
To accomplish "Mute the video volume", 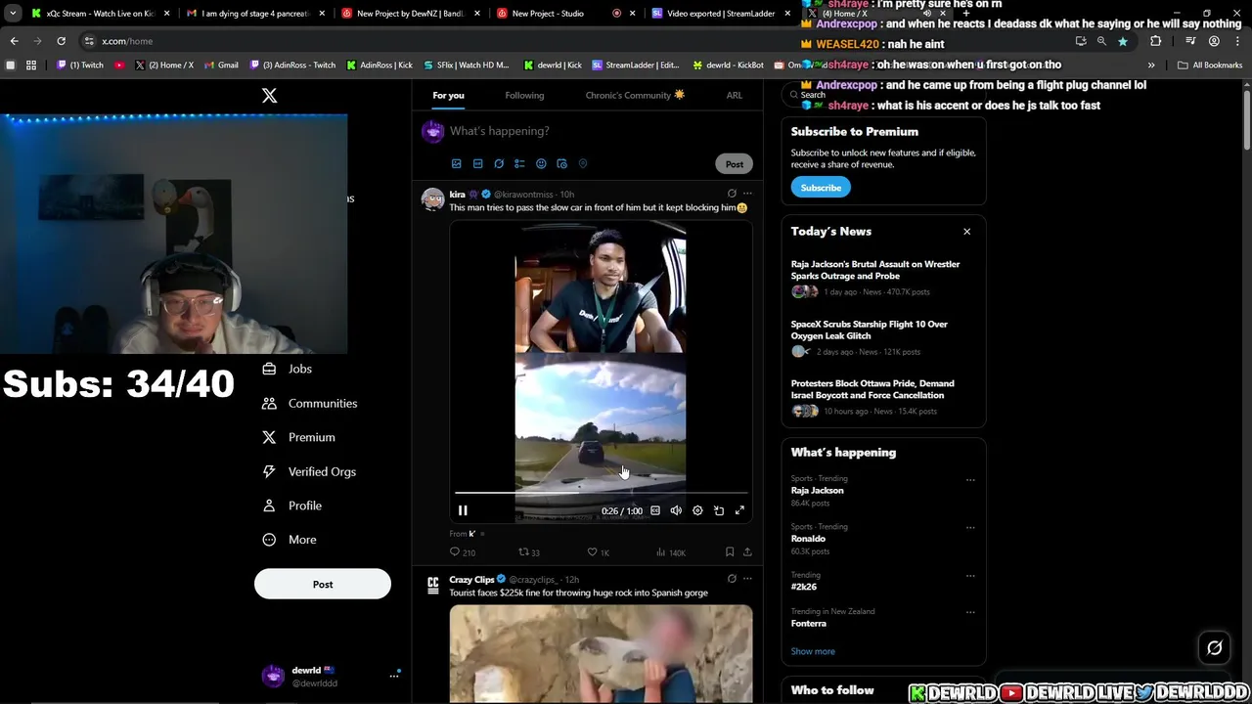I will (x=676, y=510).
